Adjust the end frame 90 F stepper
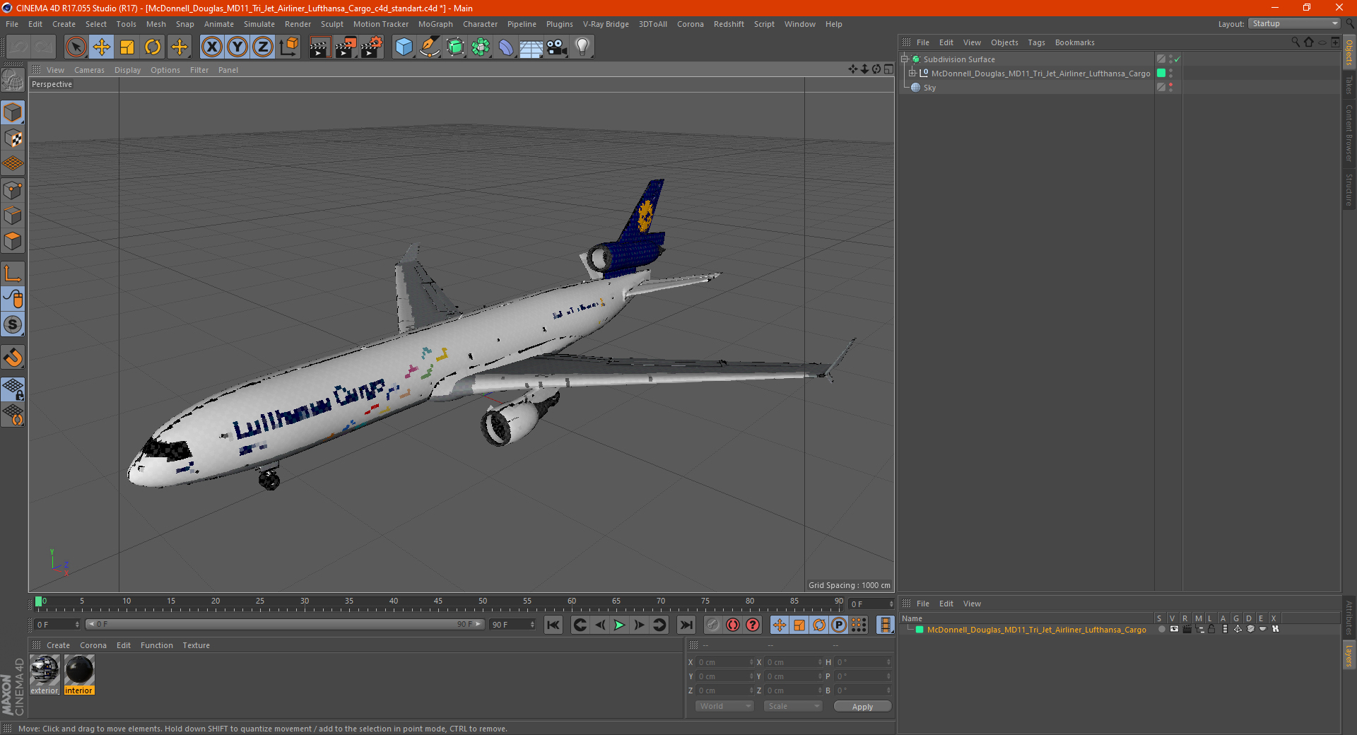Image resolution: width=1357 pixels, height=735 pixels. tap(532, 625)
